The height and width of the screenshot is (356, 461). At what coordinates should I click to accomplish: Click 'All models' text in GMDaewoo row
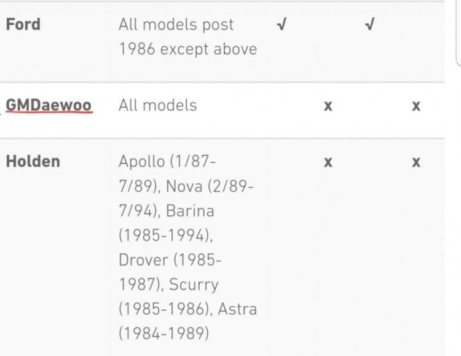pyautogui.click(x=157, y=105)
